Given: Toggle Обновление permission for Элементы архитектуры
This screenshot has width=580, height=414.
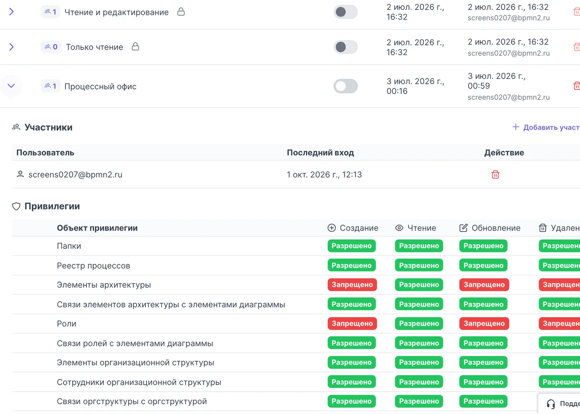Looking at the screenshot, I should click(484, 284).
